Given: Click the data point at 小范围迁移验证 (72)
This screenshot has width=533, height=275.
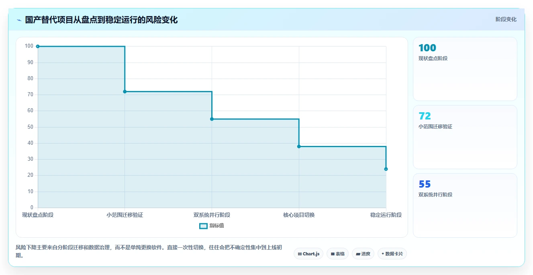Looking at the screenshot, I should pyautogui.click(x=125, y=92).
